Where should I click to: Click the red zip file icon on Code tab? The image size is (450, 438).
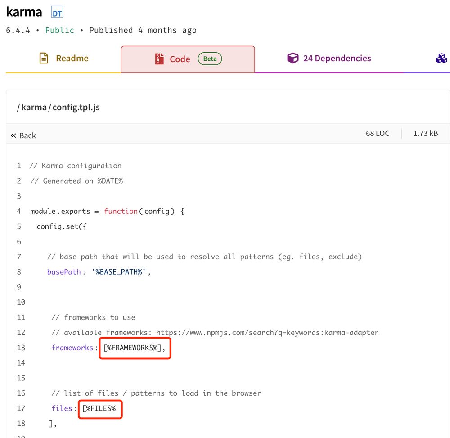pyautogui.click(x=159, y=59)
